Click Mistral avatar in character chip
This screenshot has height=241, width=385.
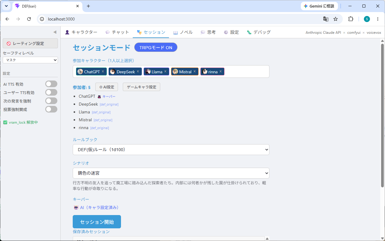click(x=175, y=71)
